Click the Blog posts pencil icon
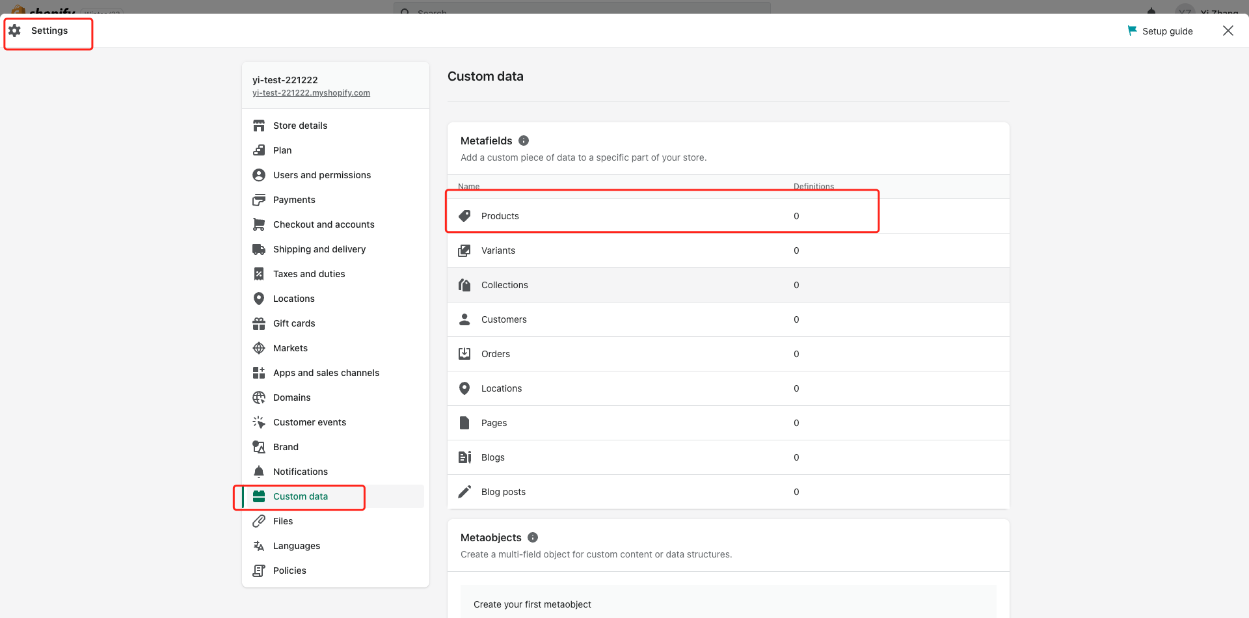This screenshot has height=618, width=1249. [x=464, y=491]
